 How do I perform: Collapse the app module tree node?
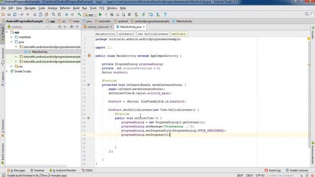coord(7,32)
